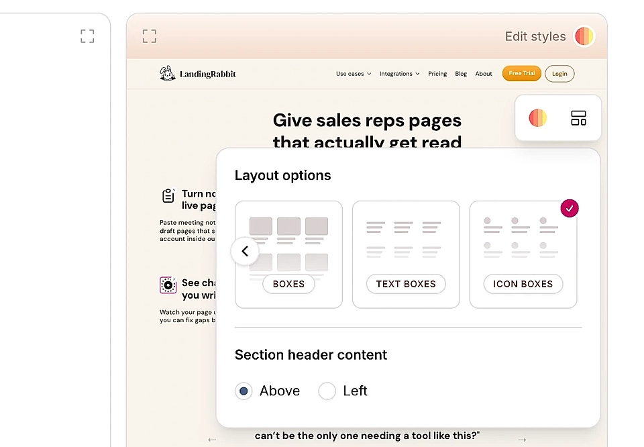The width and height of the screenshot is (644, 447).
Task: Click the clipboard icon beside 'Turn notes' heading
Action: tap(168, 195)
